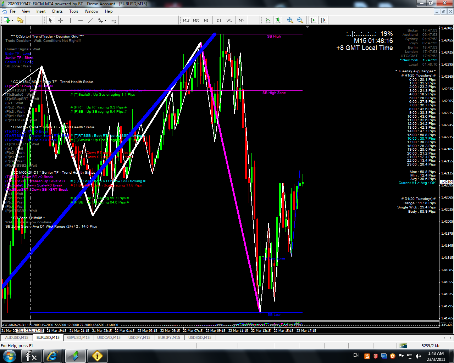Click the EN language indicator
Viewport: 454px width, 363px height.
click(x=356, y=355)
